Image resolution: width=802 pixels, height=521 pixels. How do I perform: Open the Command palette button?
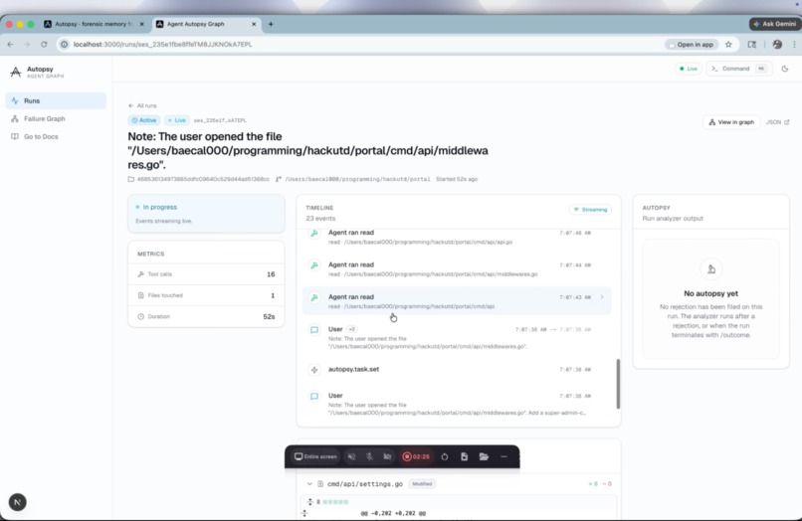pos(739,69)
